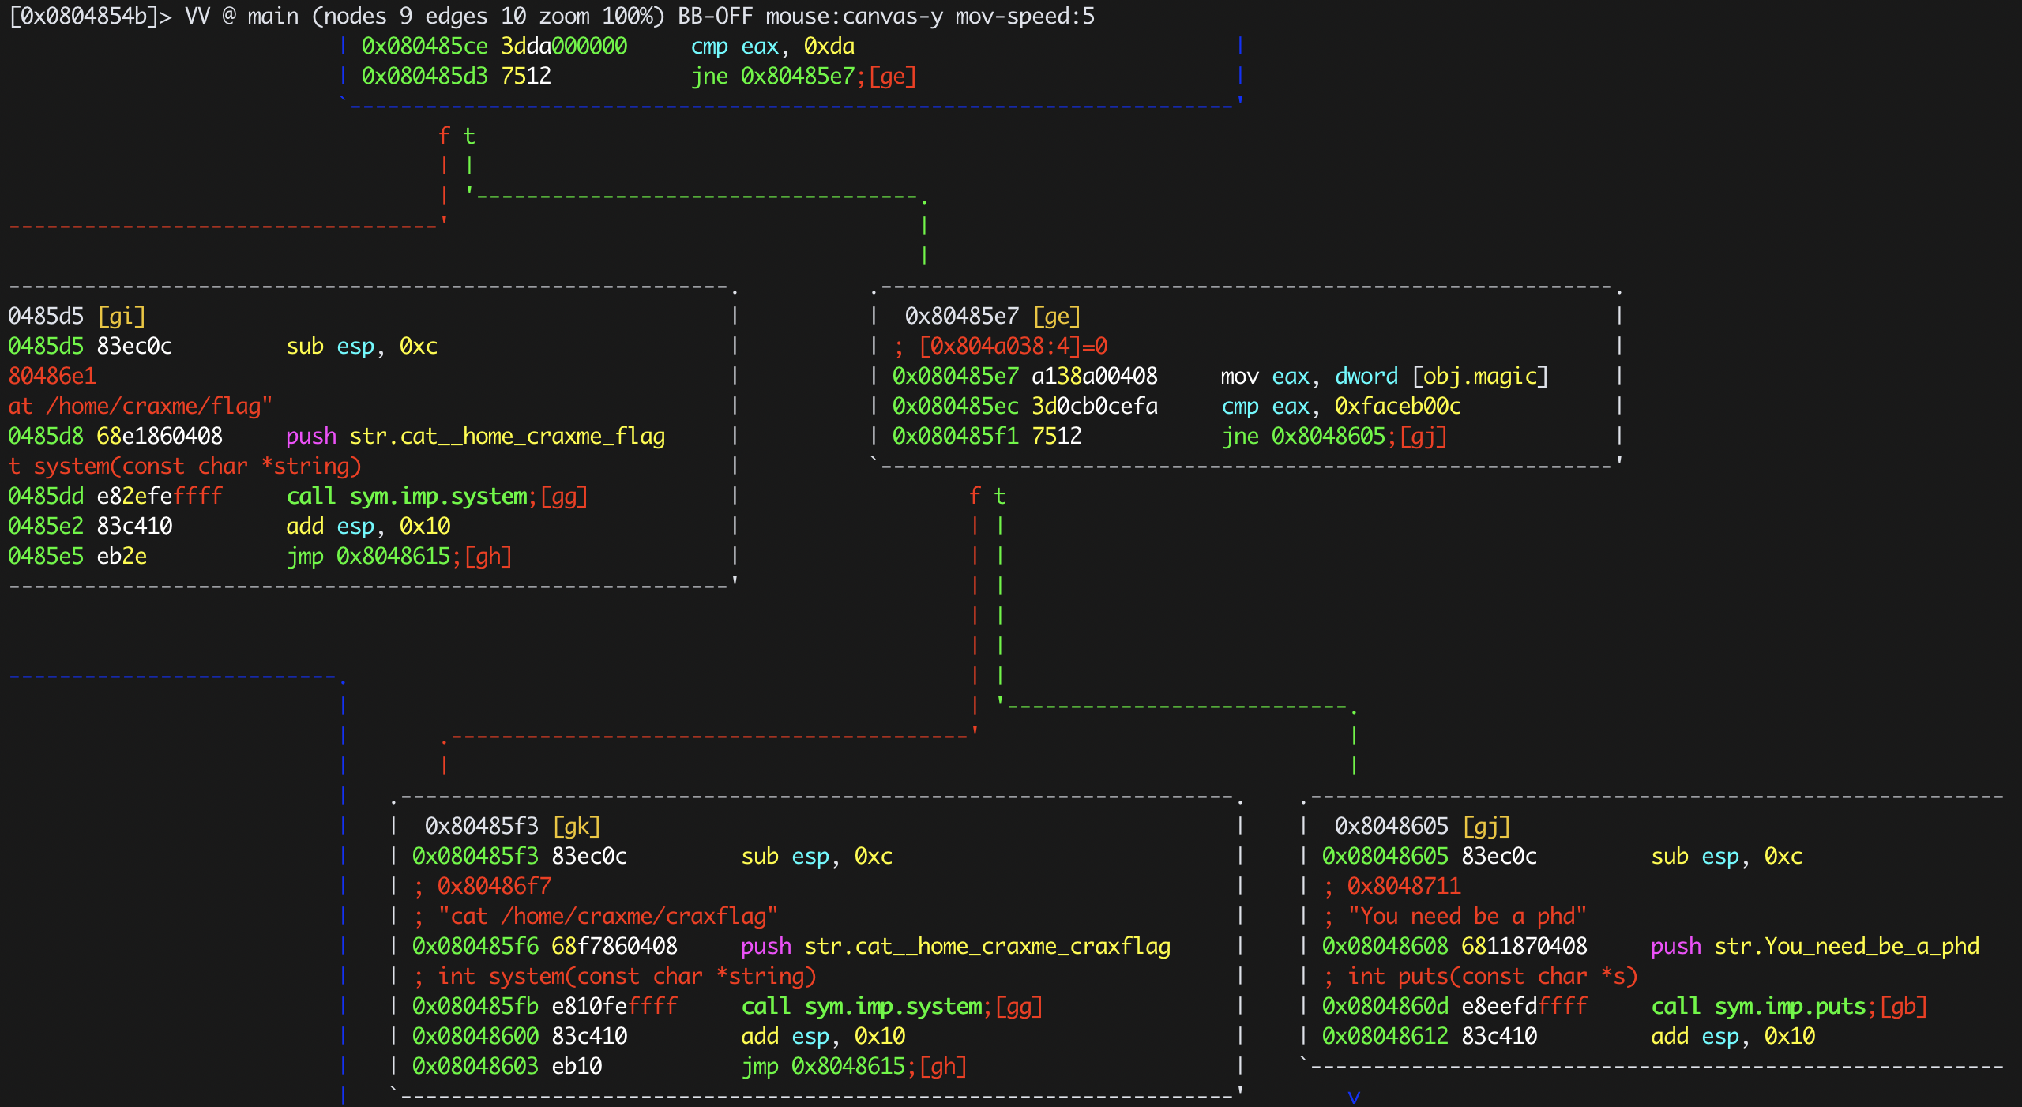This screenshot has width=2022, height=1107.
Task: Click the radare2 prompt address [0x0804854b]>
Action: point(89,16)
